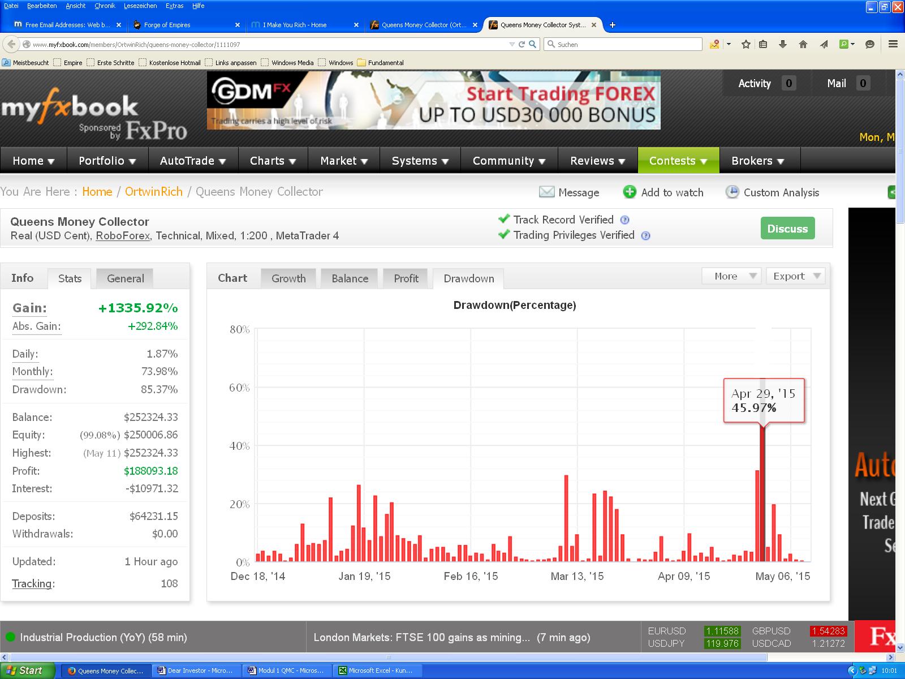Go to browser home page icon
Viewport: 905px width, 679px height.
coord(803,44)
